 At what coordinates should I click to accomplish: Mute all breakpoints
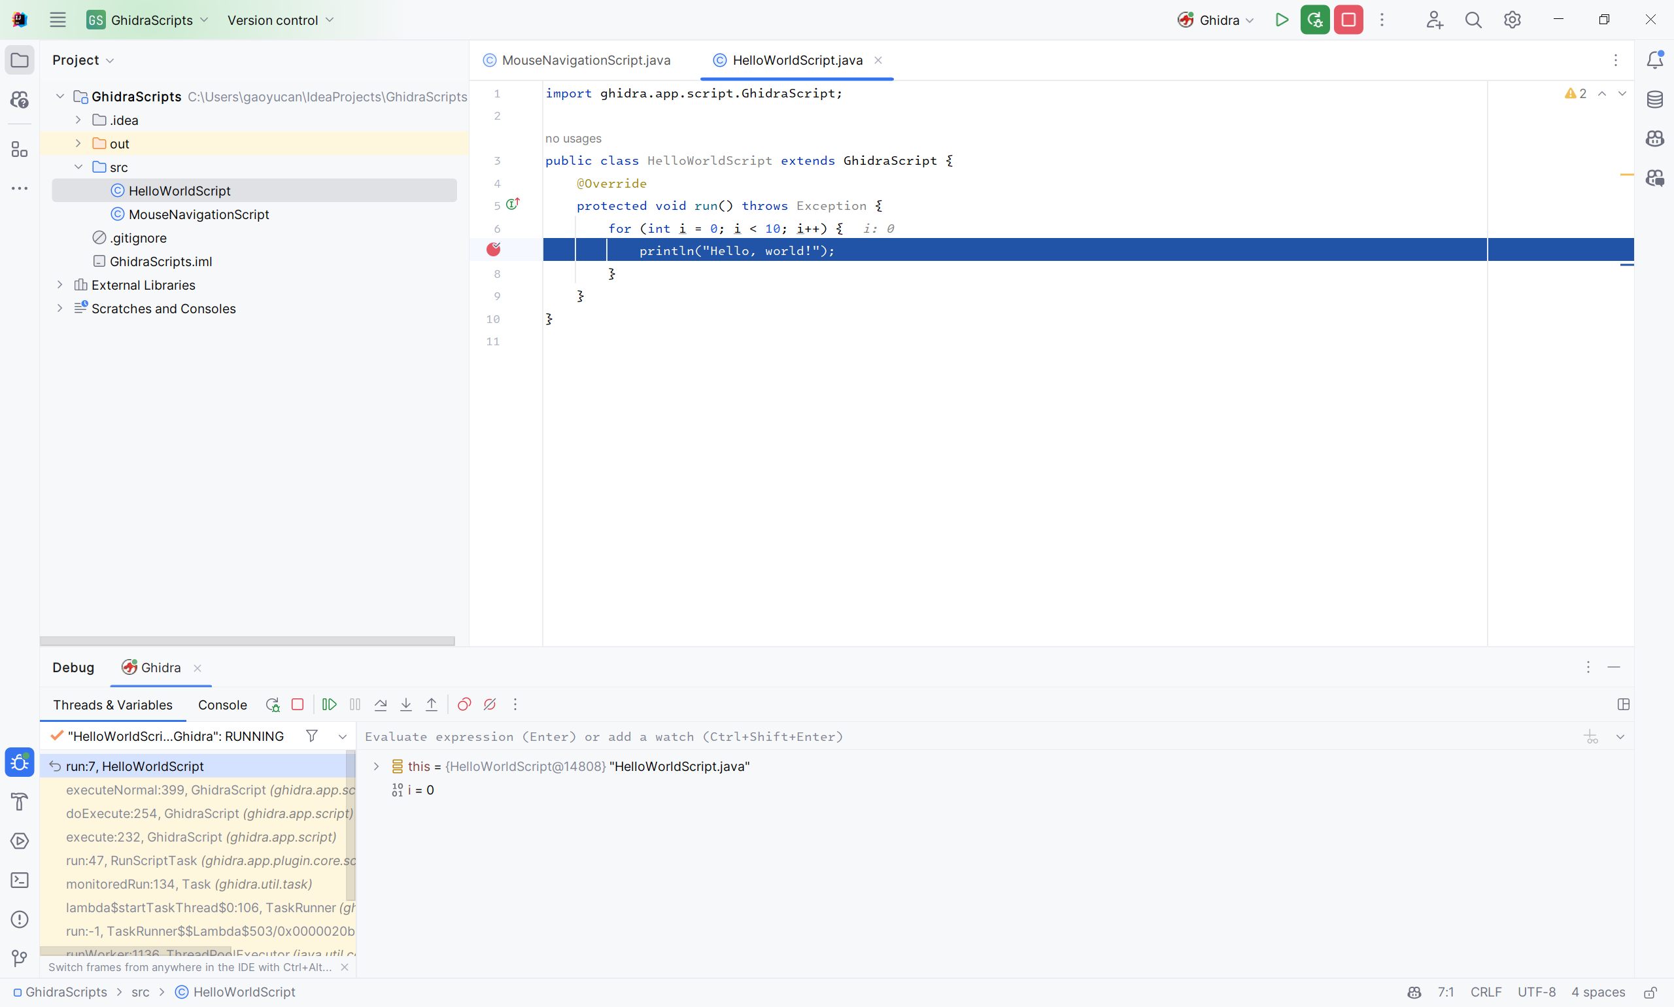click(490, 704)
